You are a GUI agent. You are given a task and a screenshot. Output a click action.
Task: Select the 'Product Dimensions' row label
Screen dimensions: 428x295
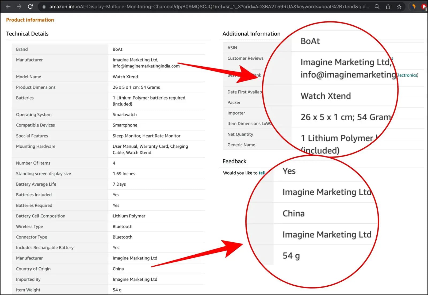click(36, 87)
